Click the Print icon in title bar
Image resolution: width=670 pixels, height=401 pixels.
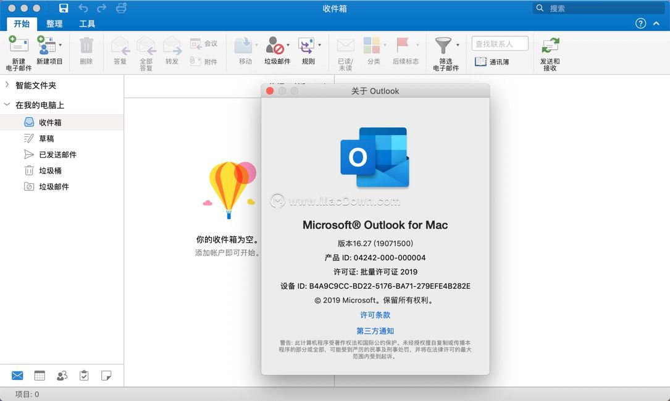click(x=121, y=8)
